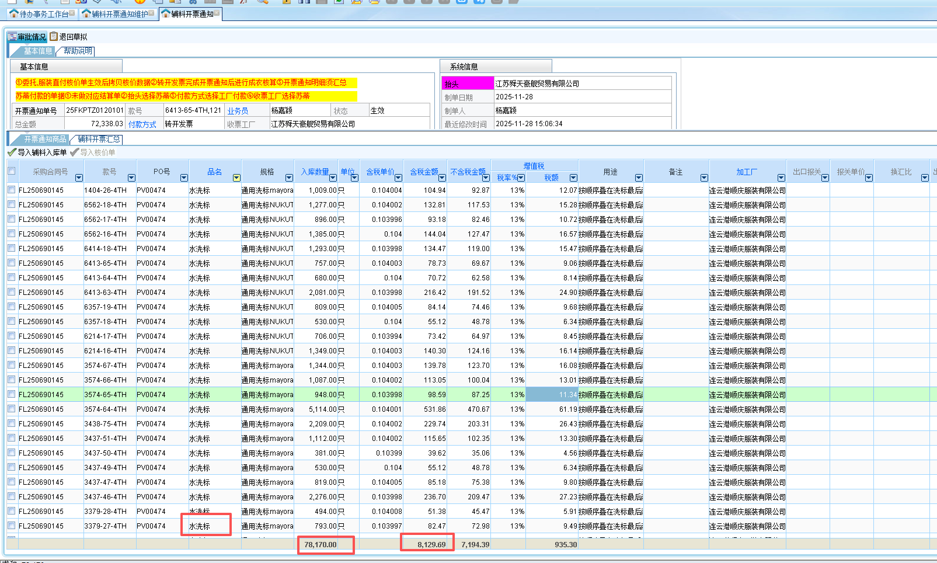937x563 pixels.
Task: Click the 付款方式 link label
Action: pyautogui.click(x=142, y=124)
